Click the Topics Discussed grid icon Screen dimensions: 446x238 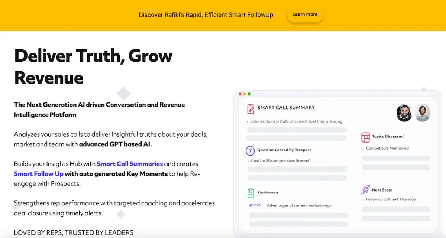(365, 137)
